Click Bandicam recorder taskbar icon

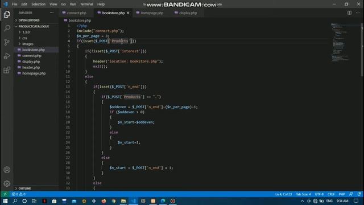[173, 201]
